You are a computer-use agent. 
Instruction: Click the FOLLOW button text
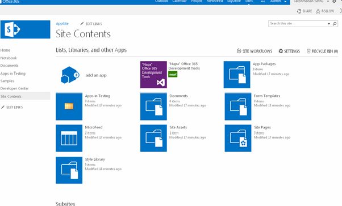coord(328,11)
